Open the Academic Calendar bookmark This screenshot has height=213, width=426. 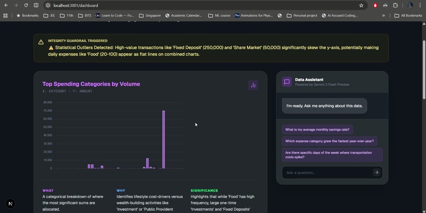tap(183, 15)
